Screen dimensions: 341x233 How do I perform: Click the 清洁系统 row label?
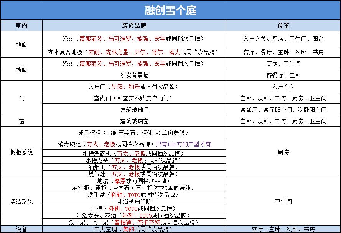coord(21,201)
